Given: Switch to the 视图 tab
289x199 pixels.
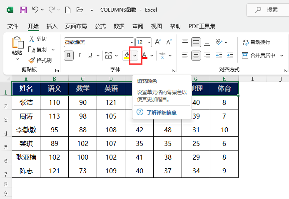Looking at the screenshot, I should (156, 26).
